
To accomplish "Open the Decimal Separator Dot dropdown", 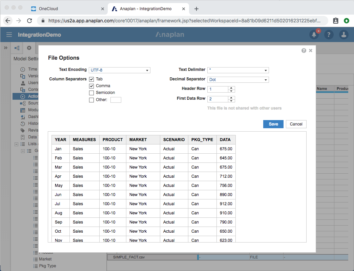I will coord(238,80).
